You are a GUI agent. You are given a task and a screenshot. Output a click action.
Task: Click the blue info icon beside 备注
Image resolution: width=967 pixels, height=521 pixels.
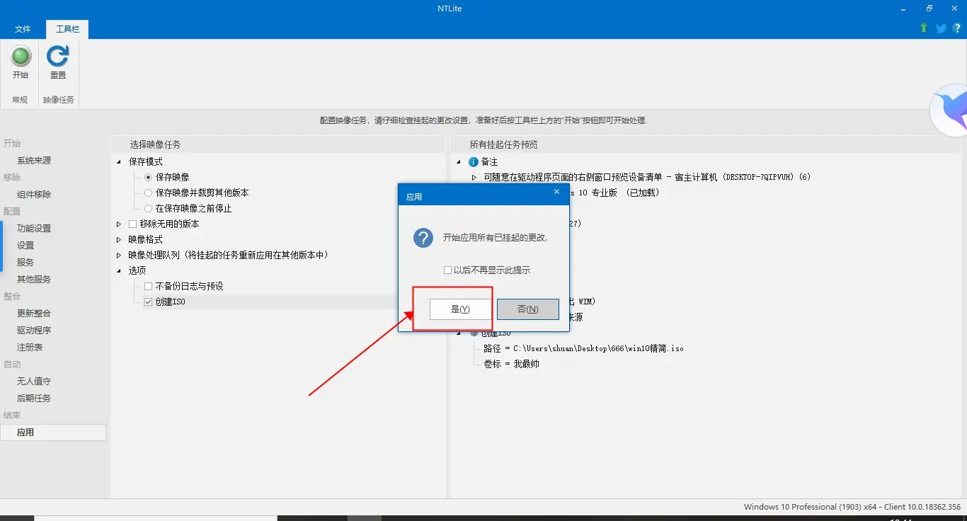pyautogui.click(x=474, y=162)
